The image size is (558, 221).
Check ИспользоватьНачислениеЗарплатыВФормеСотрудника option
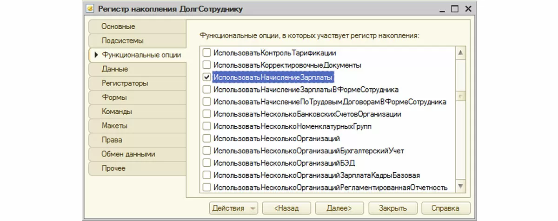(207, 89)
